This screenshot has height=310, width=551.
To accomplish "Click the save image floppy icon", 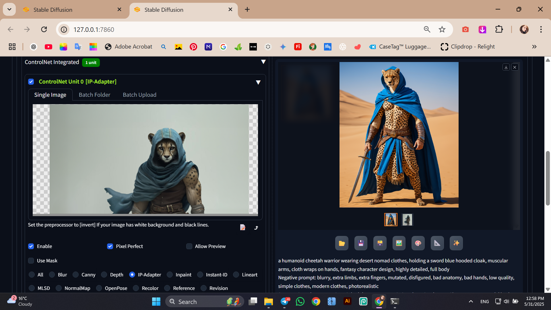I will pos(361,243).
